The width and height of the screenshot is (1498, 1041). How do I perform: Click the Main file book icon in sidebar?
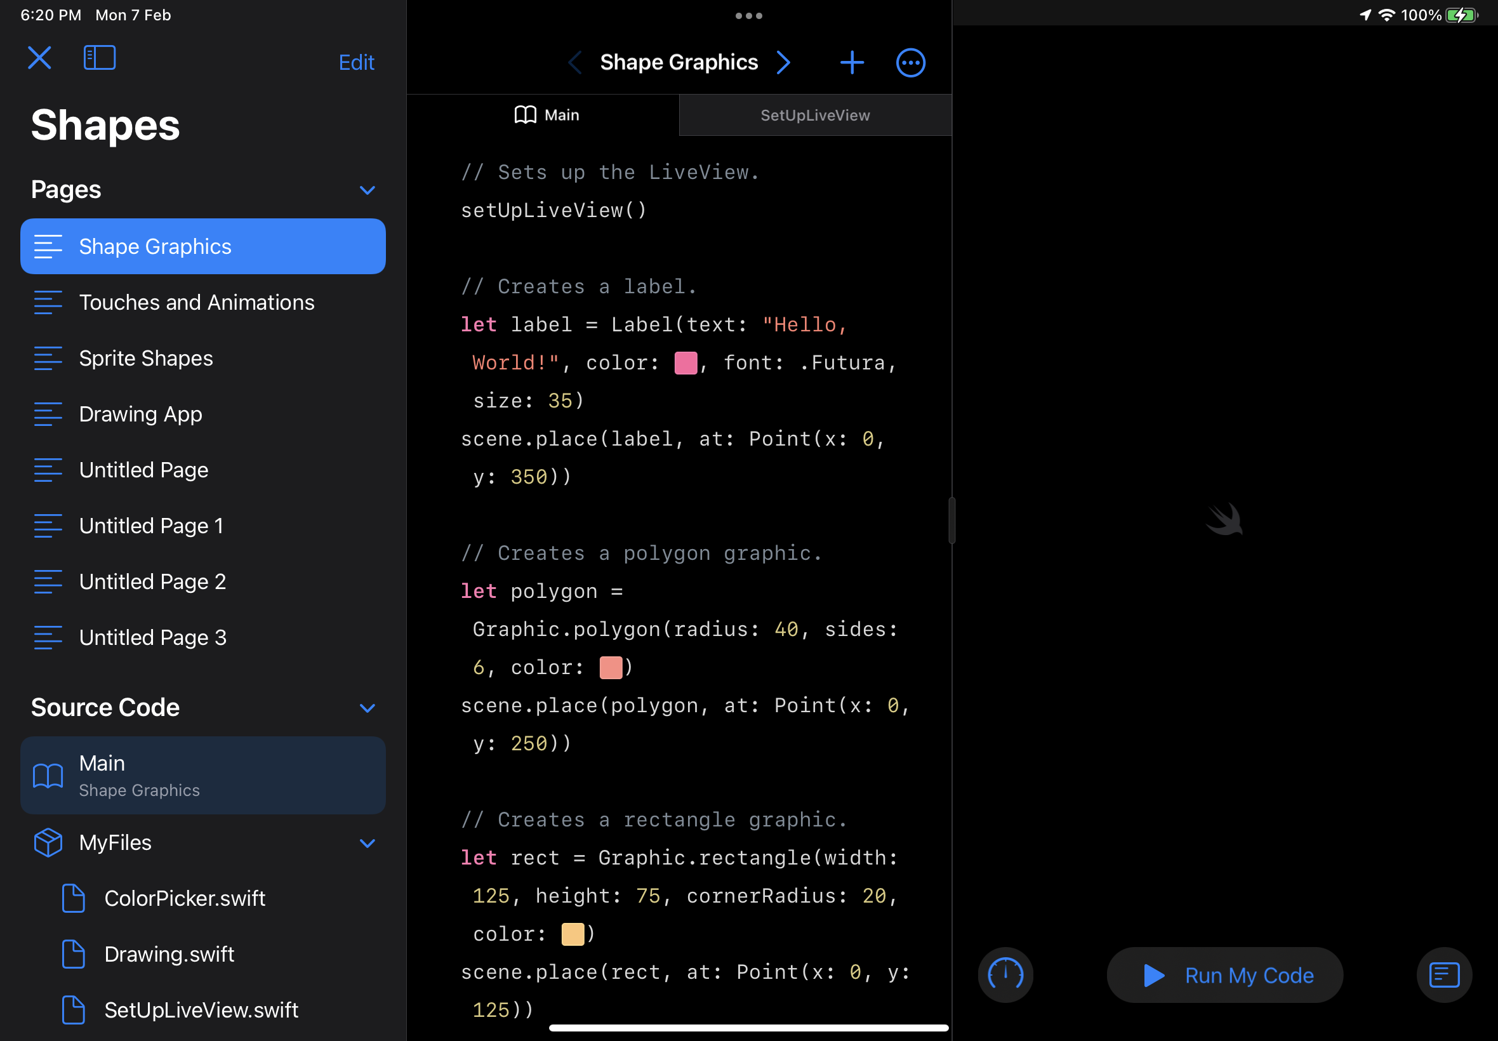48,776
